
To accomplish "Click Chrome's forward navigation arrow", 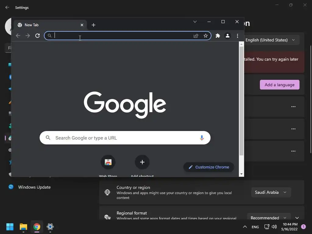I will [28, 36].
